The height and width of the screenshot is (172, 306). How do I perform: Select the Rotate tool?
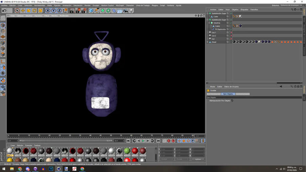(x=35, y=11)
